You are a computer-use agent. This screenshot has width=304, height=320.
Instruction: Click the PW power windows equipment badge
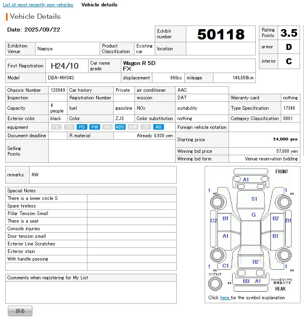pyautogui.click(x=95, y=127)
